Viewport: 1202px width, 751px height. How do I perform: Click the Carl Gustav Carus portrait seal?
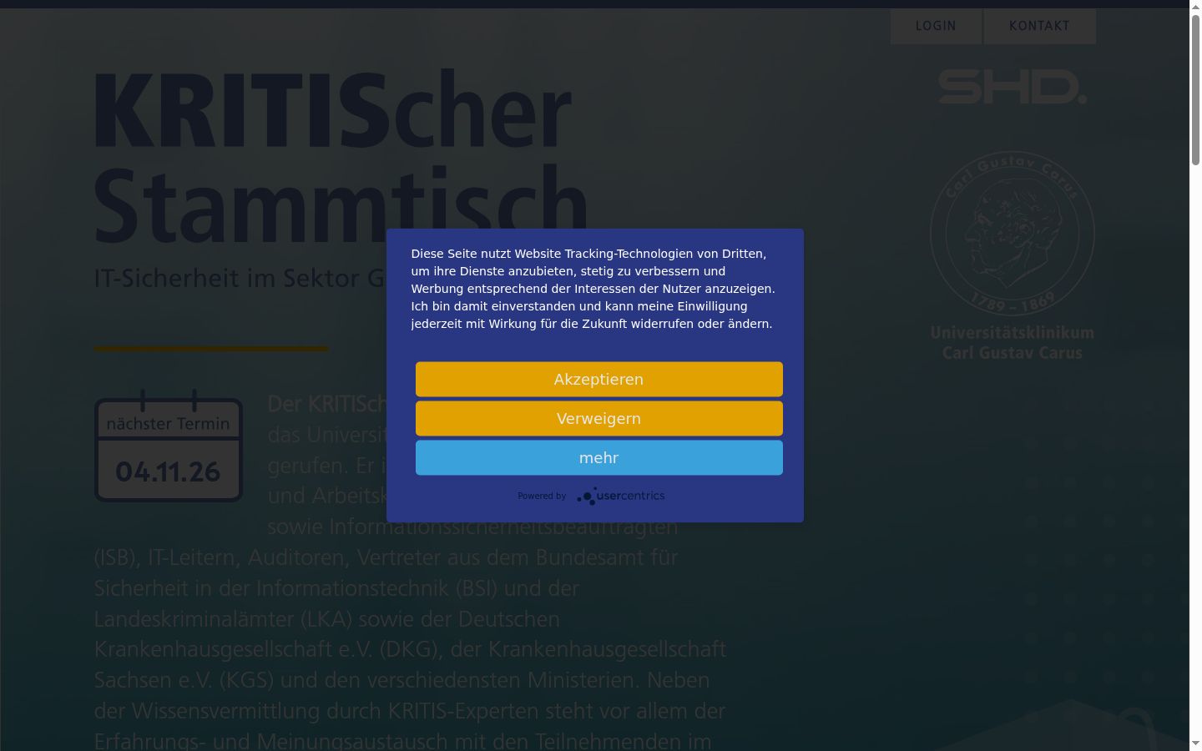coord(1012,233)
